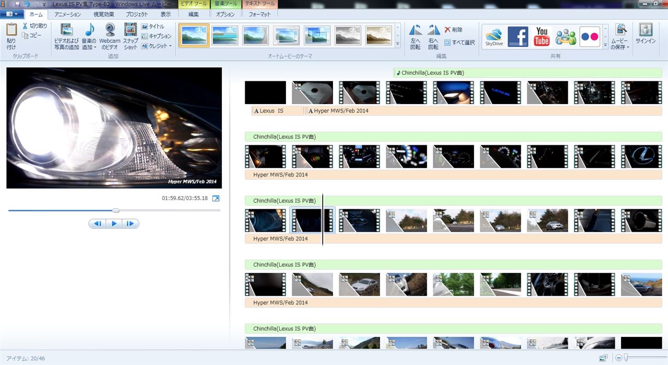This screenshot has width=668, height=365.
Task: View the preview in full screen
Action: click(x=216, y=198)
